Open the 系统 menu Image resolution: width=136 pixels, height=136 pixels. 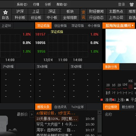tap(22, 5)
